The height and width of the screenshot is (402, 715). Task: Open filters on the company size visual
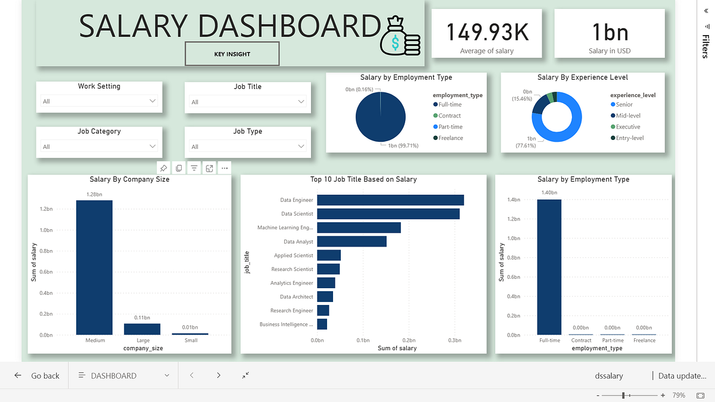194,167
